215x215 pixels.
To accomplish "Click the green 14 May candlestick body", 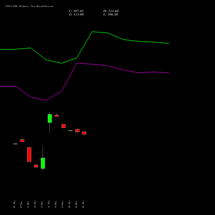I will 50,118.
